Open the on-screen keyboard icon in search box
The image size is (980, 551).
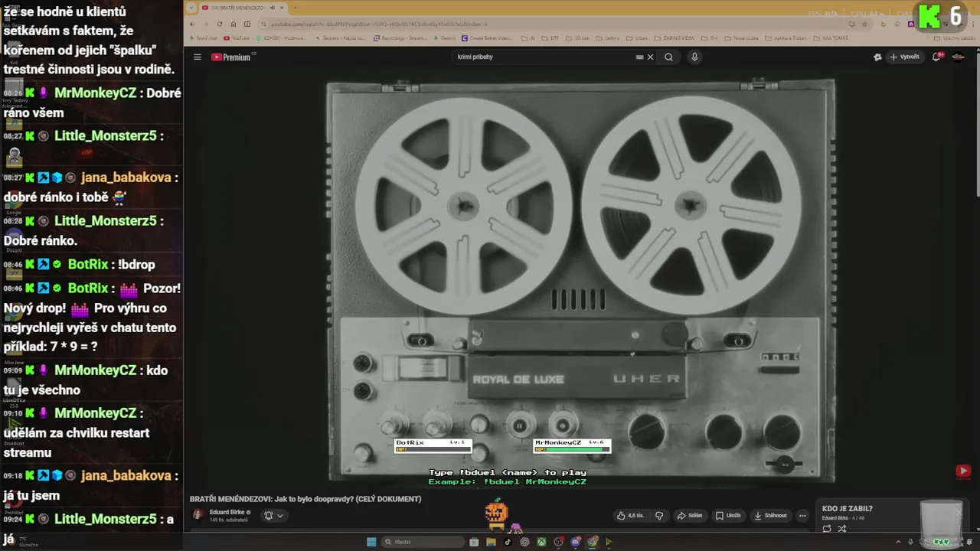tap(640, 57)
